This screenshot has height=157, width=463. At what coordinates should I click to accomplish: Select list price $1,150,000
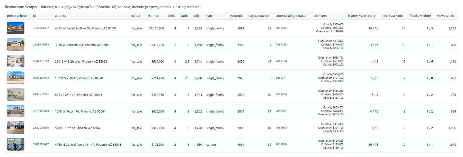pos(156,28)
